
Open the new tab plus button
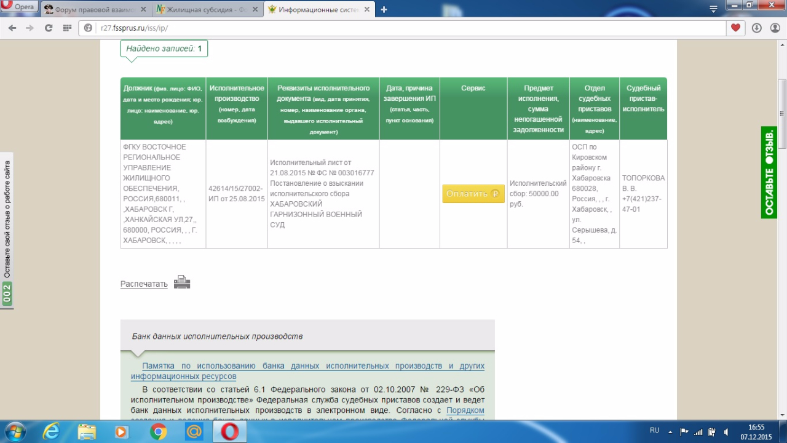tap(384, 9)
